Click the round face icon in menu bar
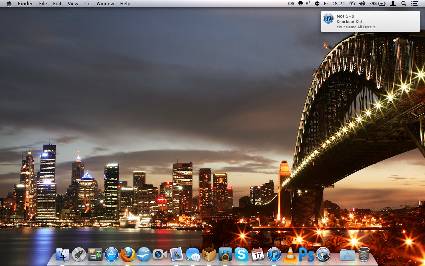This screenshot has width=425, height=266. click(x=317, y=4)
